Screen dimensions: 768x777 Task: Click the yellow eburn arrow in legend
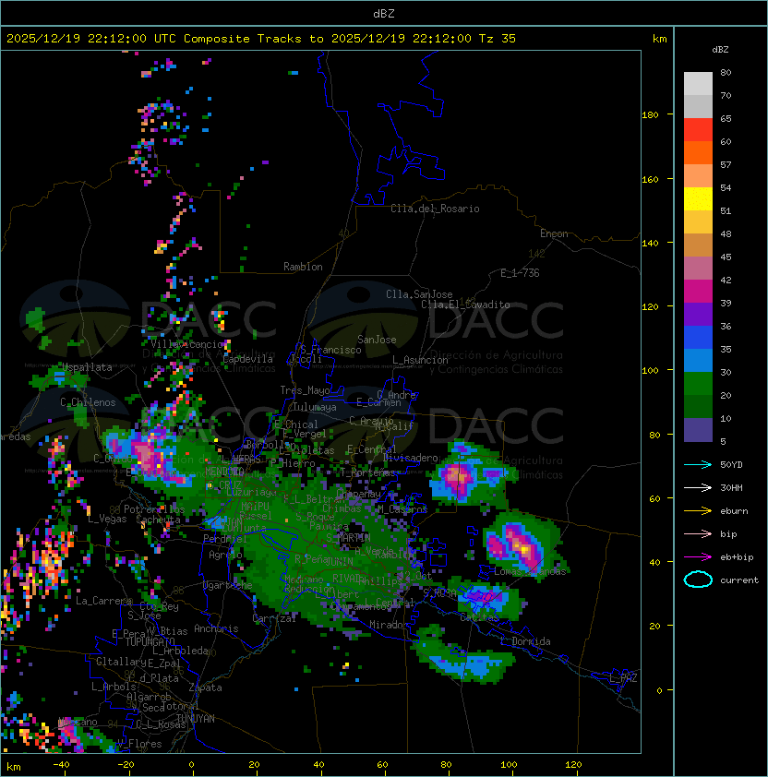pyautogui.click(x=698, y=511)
